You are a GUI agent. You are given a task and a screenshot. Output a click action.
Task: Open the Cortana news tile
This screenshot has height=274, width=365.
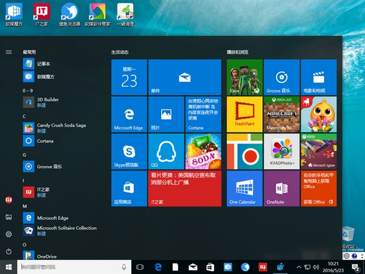coord(203,114)
